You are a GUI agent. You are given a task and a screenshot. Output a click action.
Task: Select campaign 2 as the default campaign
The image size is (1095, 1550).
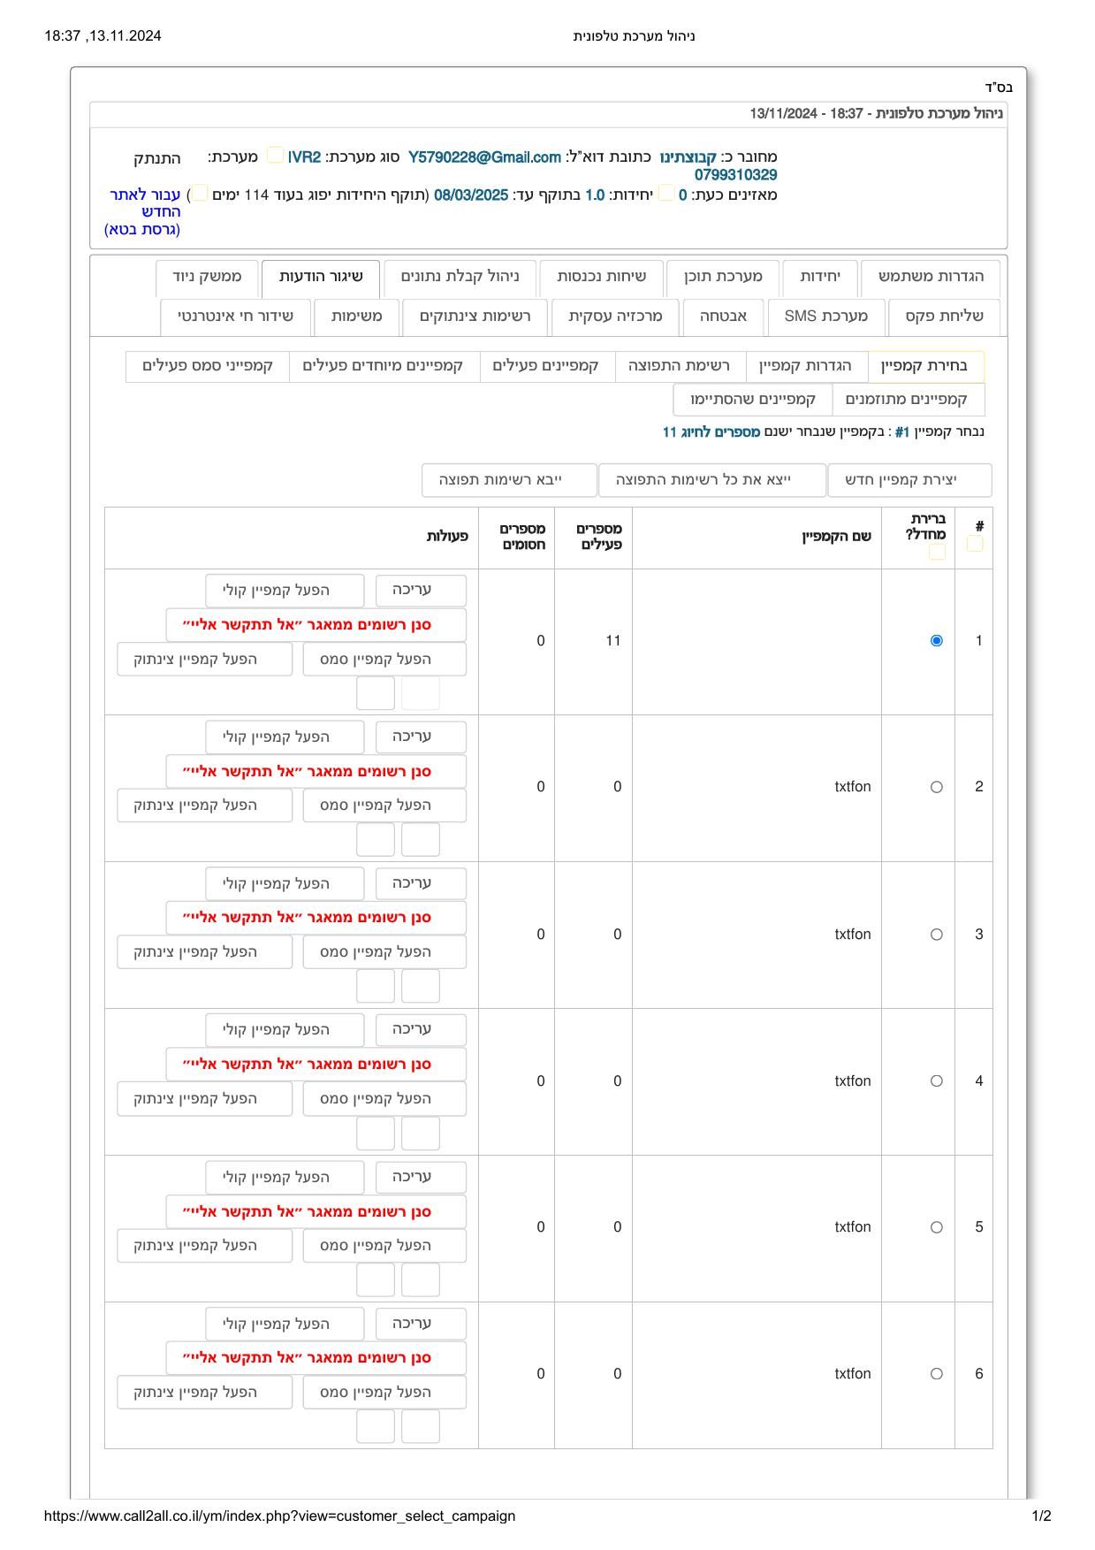pyautogui.click(x=936, y=787)
